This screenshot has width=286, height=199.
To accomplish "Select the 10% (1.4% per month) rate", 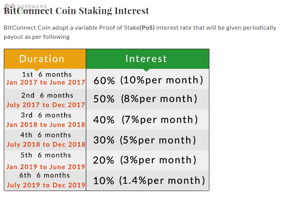I will click(x=149, y=180).
